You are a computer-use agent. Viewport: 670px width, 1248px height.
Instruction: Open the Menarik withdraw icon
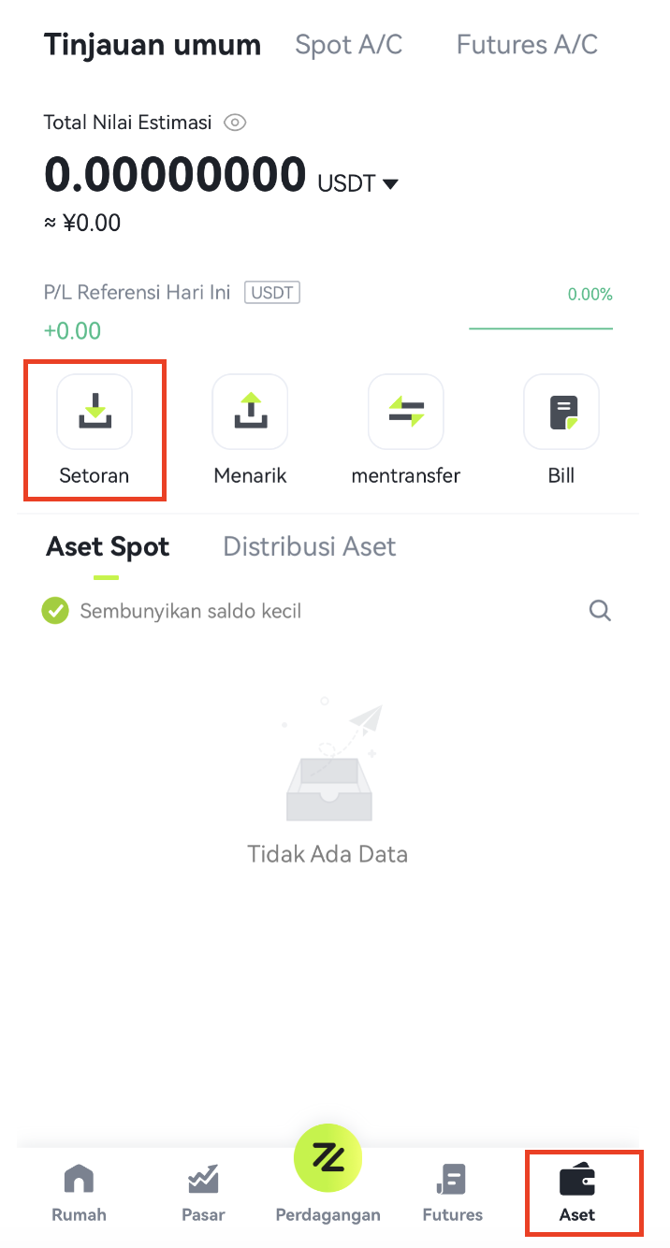[x=250, y=412]
